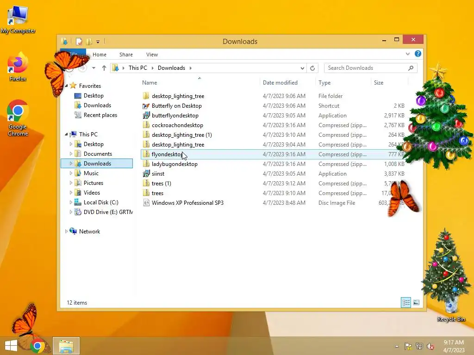Viewport: 474px width, 355px height.
Task: Open the taskbar clock and date
Action: tap(454, 346)
